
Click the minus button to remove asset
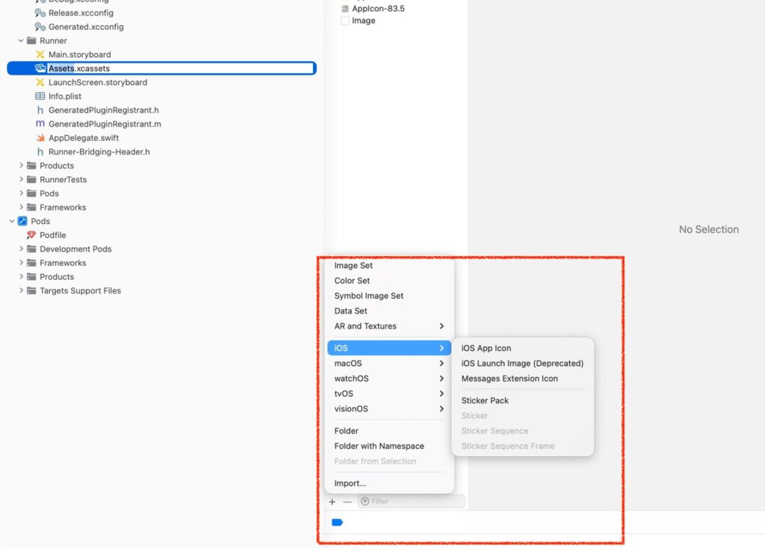coord(347,502)
